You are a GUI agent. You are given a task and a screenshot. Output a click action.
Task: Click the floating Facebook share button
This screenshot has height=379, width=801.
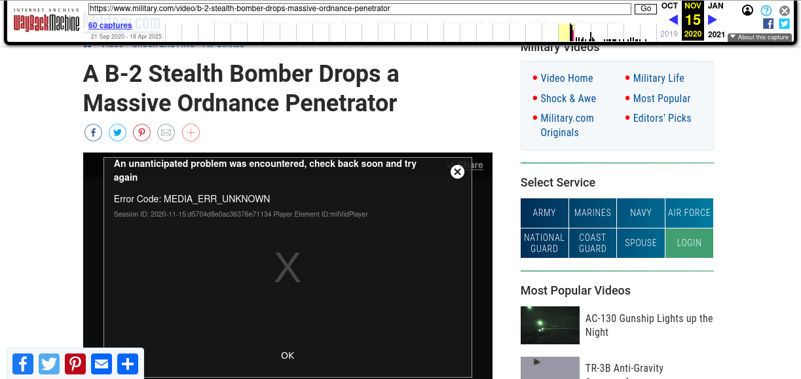[23, 364]
